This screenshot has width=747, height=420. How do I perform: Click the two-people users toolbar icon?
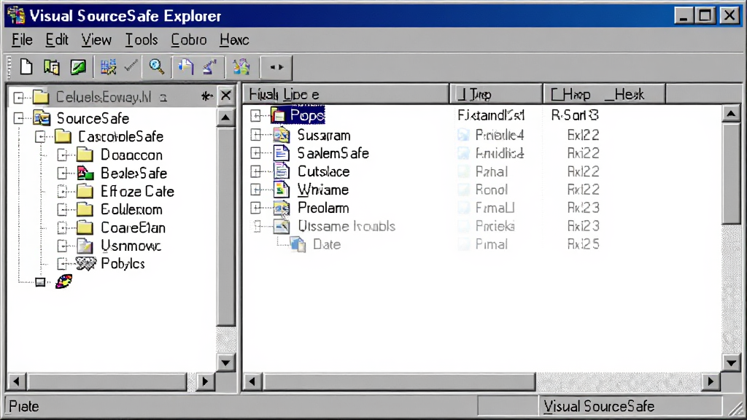241,66
